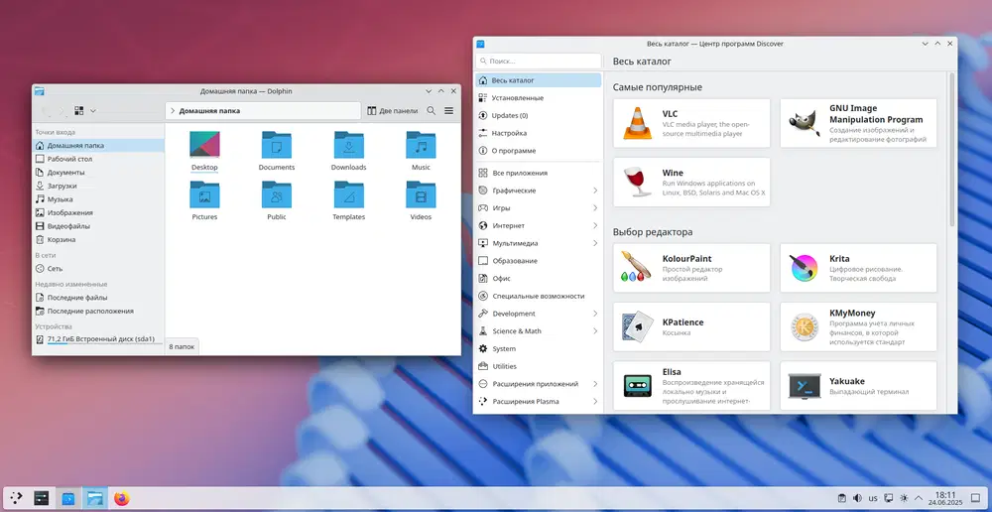The width and height of the screenshot is (992, 512).
Task: Click the Dolphin search magnifier icon
Action: [432, 111]
